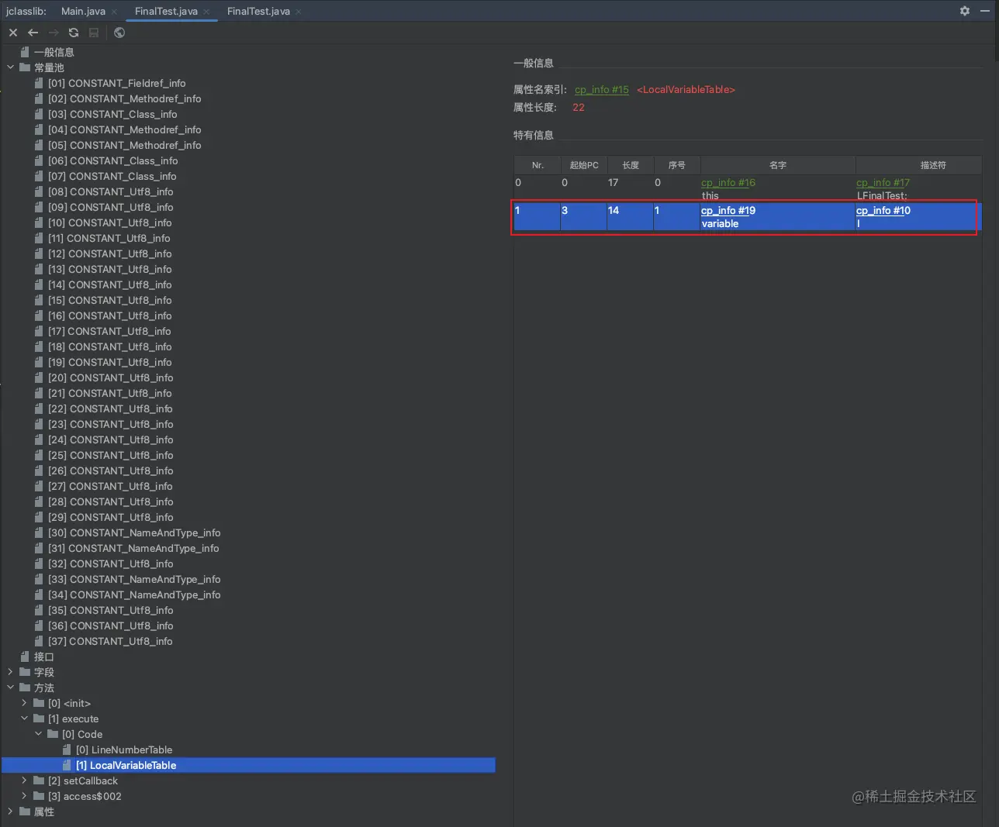Image resolution: width=999 pixels, height=827 pixels.
Task: Collapse the 方法 node
Action: [x=11, y=687]
